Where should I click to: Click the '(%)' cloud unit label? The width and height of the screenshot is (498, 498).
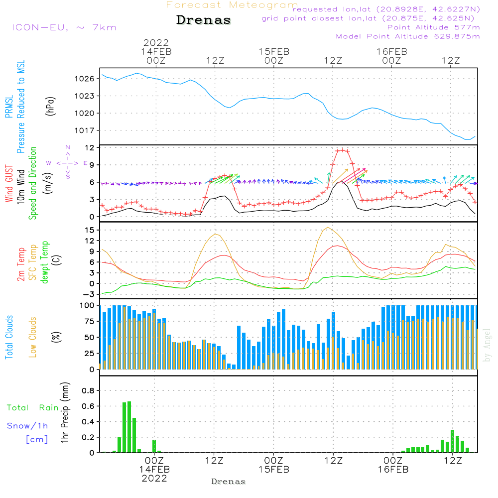coord(57,337)
